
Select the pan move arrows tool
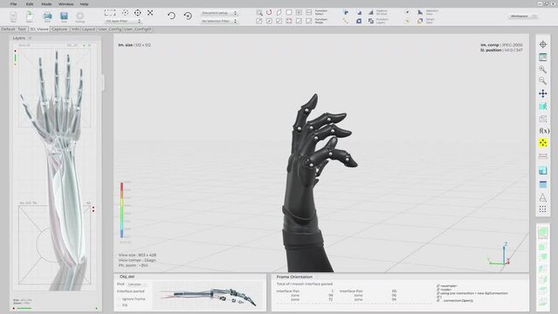(x=542, y=93)
